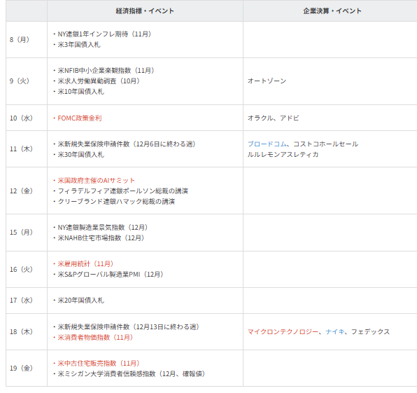Viewport: 417px width, 393px height.
Task: Click the マイクロンテクノロジー link
Action: click(x=283, y=332)
